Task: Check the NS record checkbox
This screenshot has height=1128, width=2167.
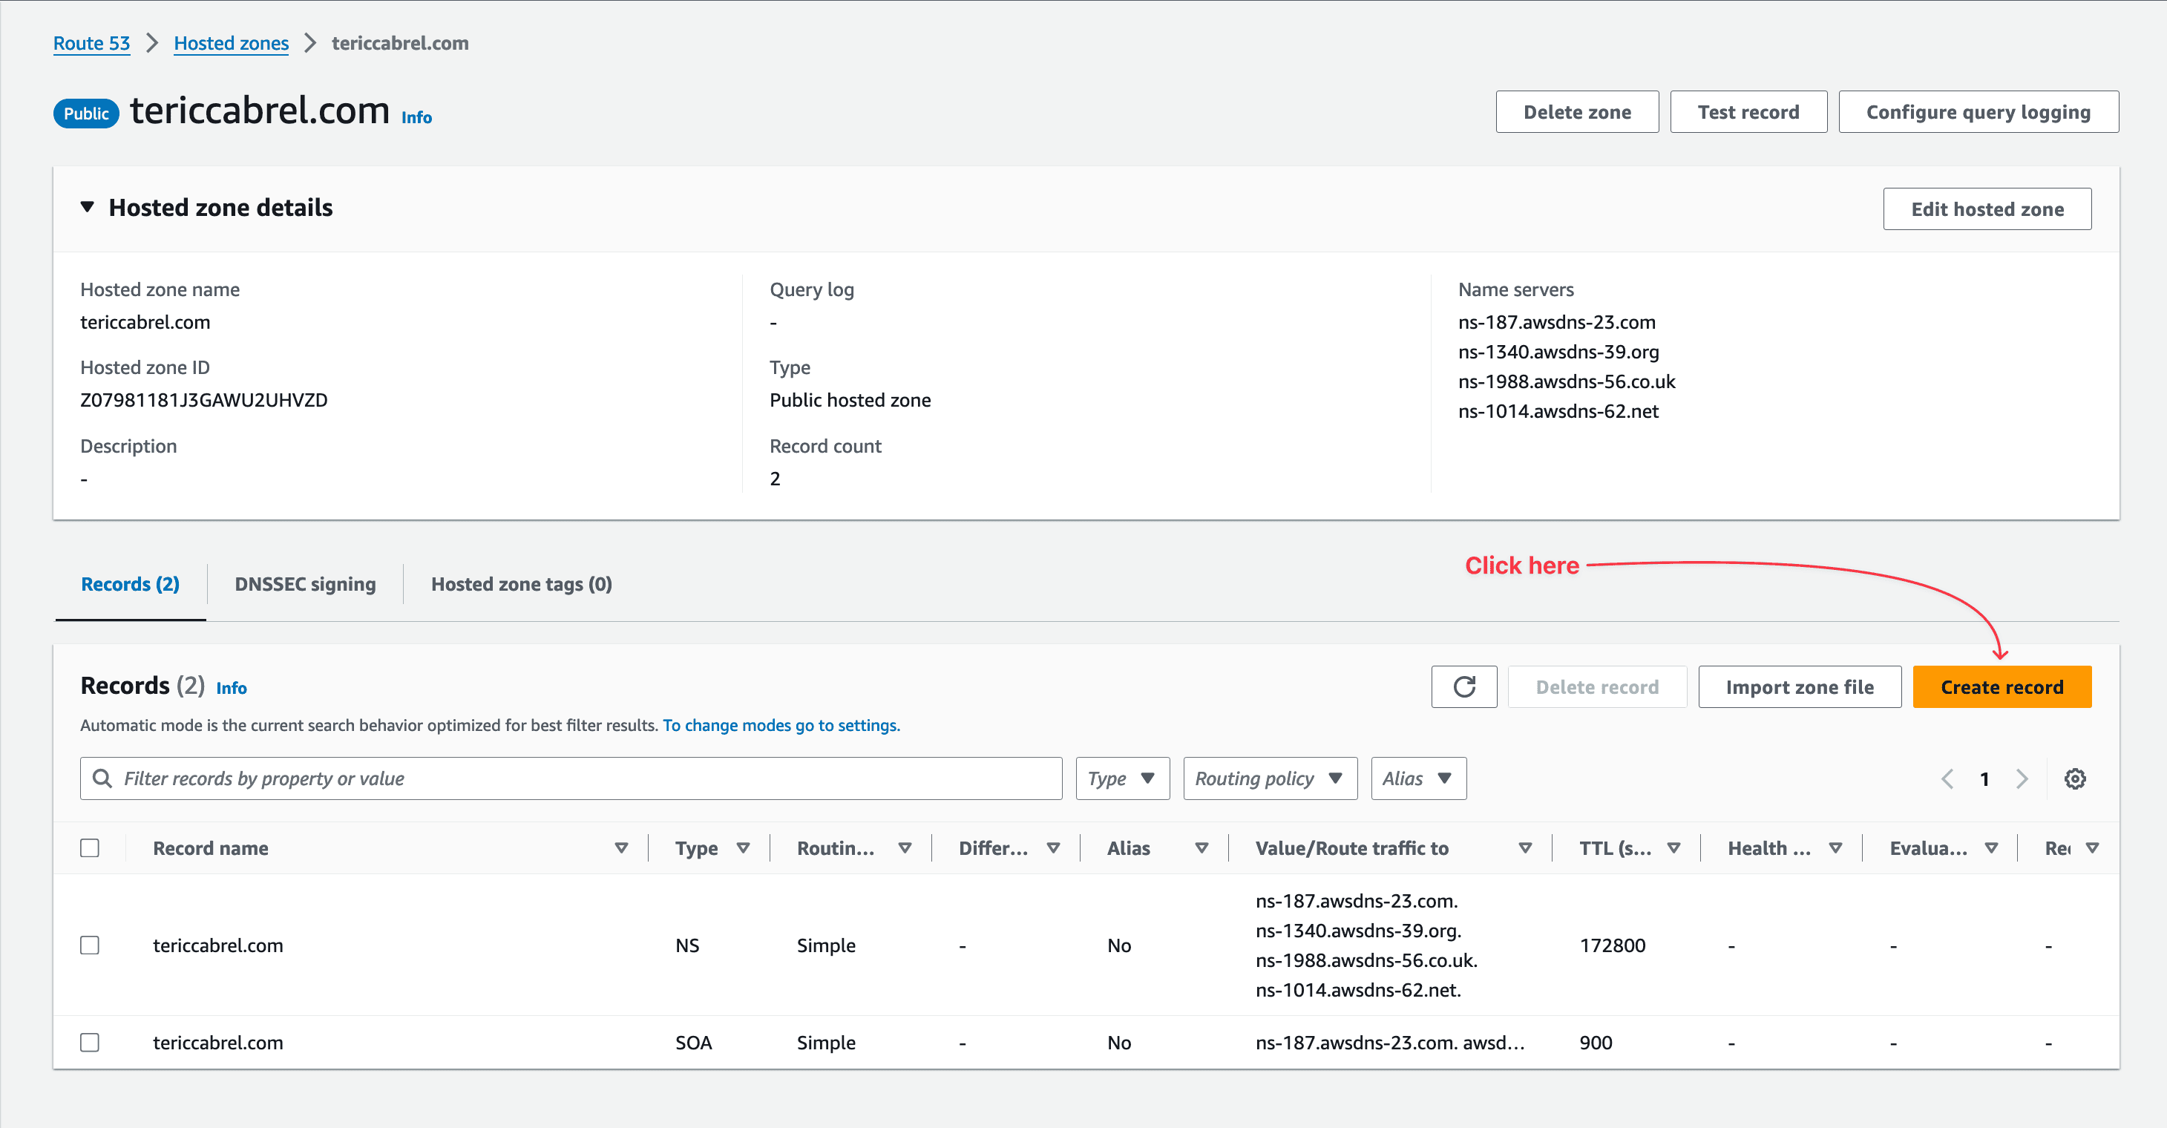Action: point(90,945)
